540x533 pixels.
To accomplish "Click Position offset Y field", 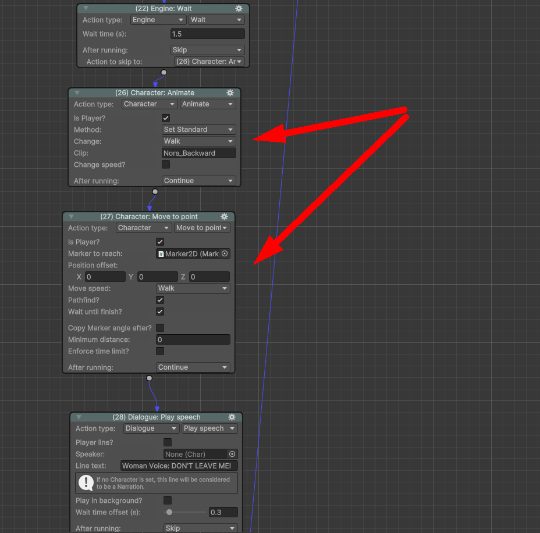I will point(158,277).
